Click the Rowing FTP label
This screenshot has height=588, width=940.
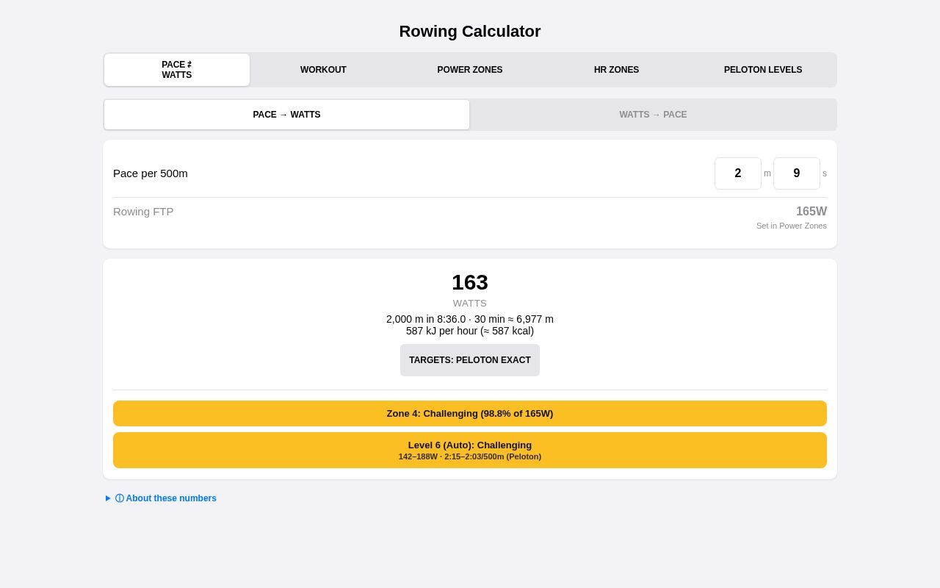[x=143, y=212]
